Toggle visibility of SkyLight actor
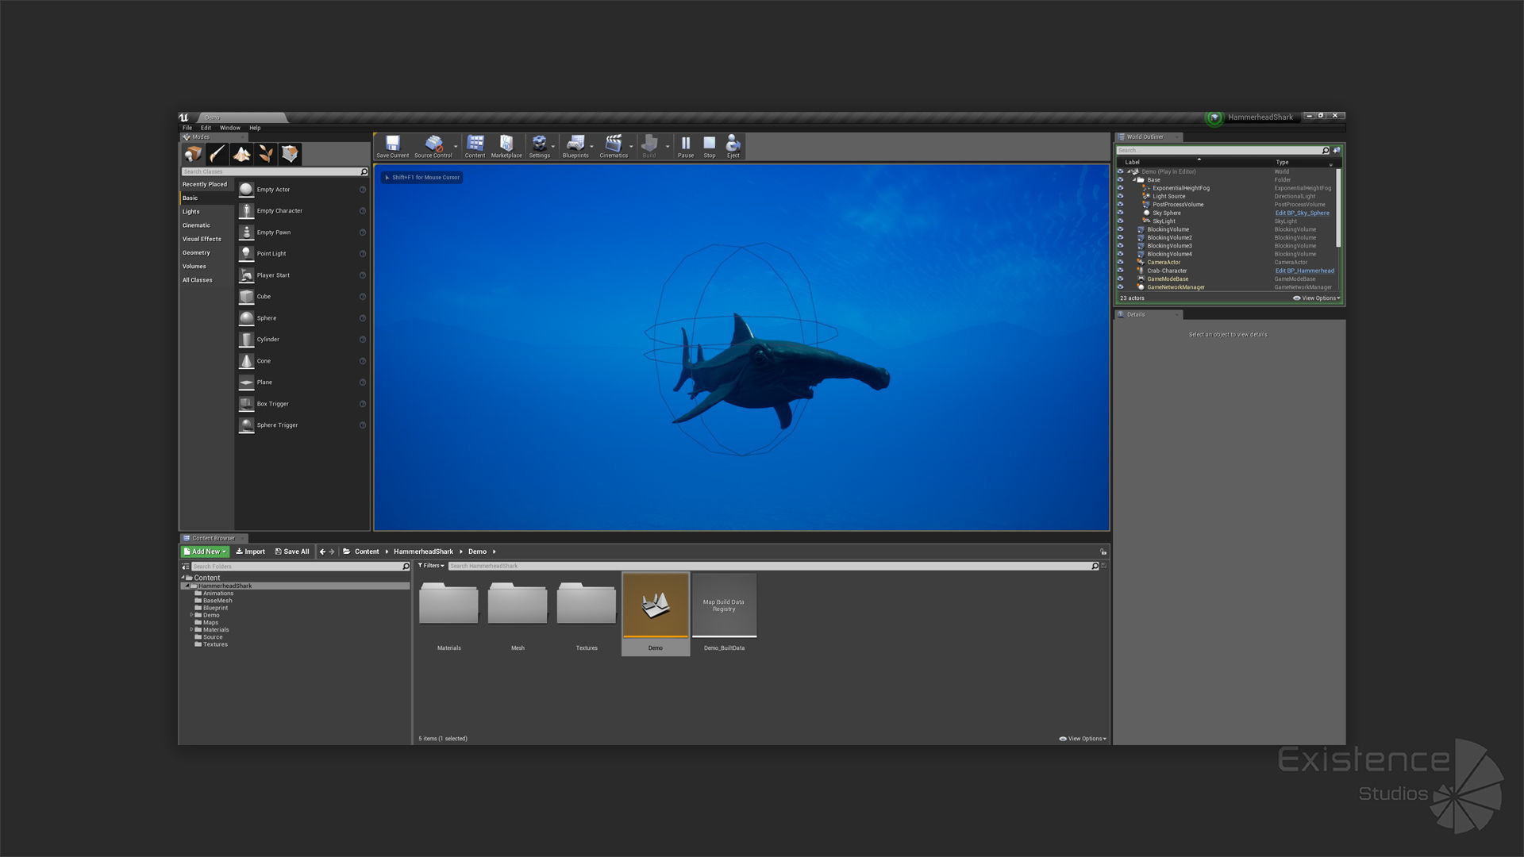 (x=1121, y=221)
